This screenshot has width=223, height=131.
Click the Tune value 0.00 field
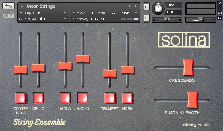point(173,12)
